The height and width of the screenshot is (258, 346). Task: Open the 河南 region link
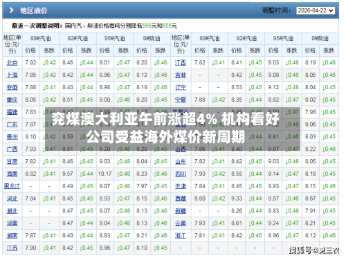pos(12,223)
